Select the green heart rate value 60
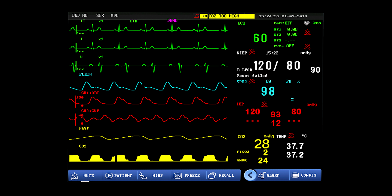This screenshot has height=196, width=392. pos(260,38)
